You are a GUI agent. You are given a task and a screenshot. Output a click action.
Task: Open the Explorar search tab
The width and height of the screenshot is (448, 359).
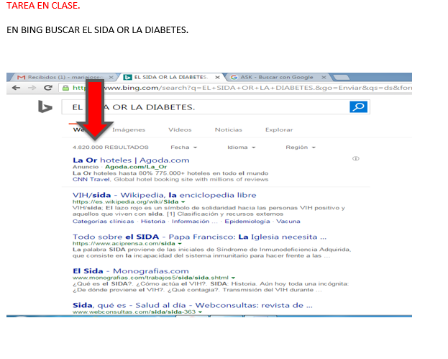[279, 129]
